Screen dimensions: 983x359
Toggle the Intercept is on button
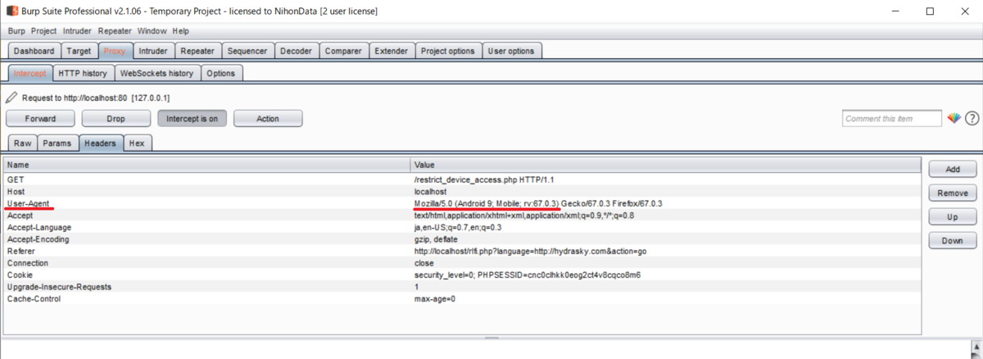pyautogui.click(x=192, y=118)
